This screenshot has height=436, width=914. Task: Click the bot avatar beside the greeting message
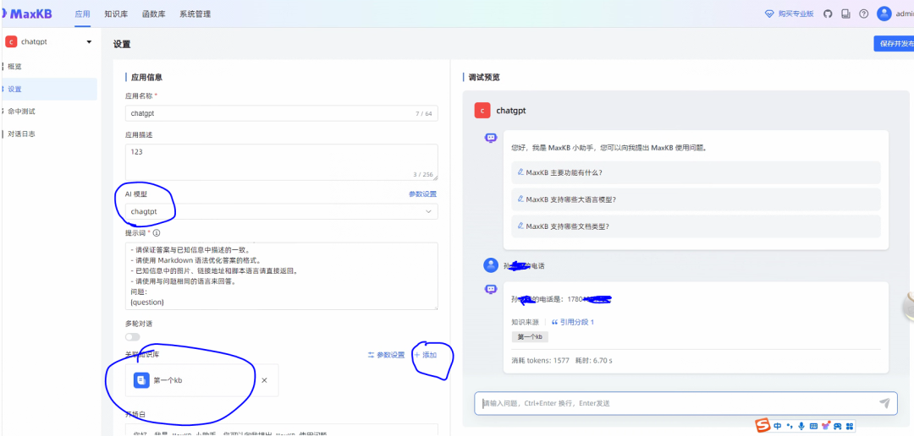[491, 138]
